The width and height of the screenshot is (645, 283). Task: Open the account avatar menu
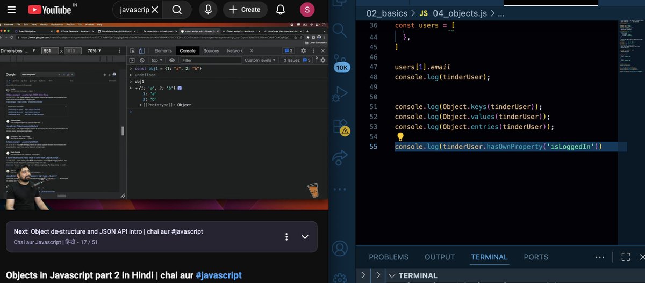tap(307, 10)
